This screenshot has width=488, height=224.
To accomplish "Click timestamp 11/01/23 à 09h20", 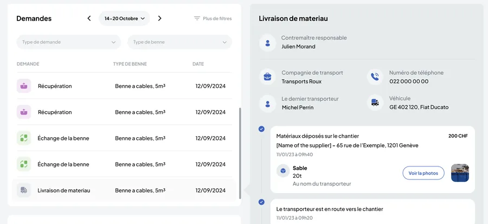I will click(294, 218).
